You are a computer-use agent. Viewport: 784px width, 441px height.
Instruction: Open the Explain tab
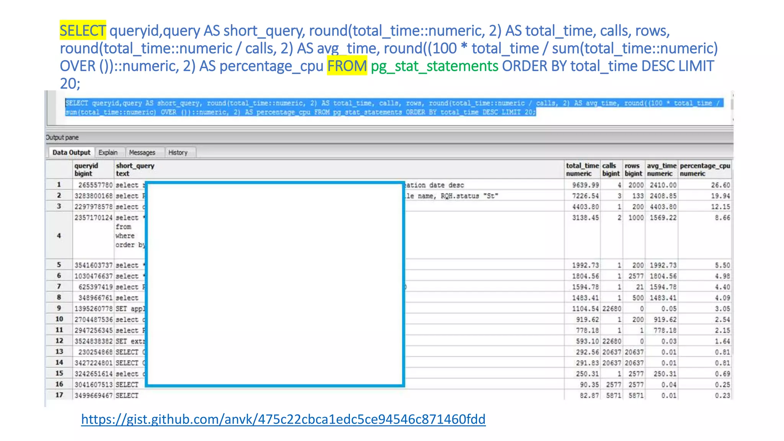108,152
